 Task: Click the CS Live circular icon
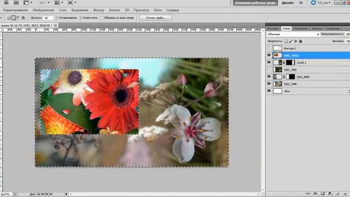[313, 3]
